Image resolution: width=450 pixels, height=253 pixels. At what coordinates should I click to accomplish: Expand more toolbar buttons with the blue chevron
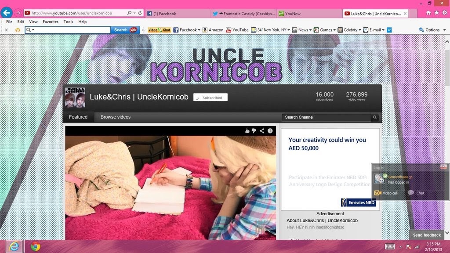coord(389,30)
